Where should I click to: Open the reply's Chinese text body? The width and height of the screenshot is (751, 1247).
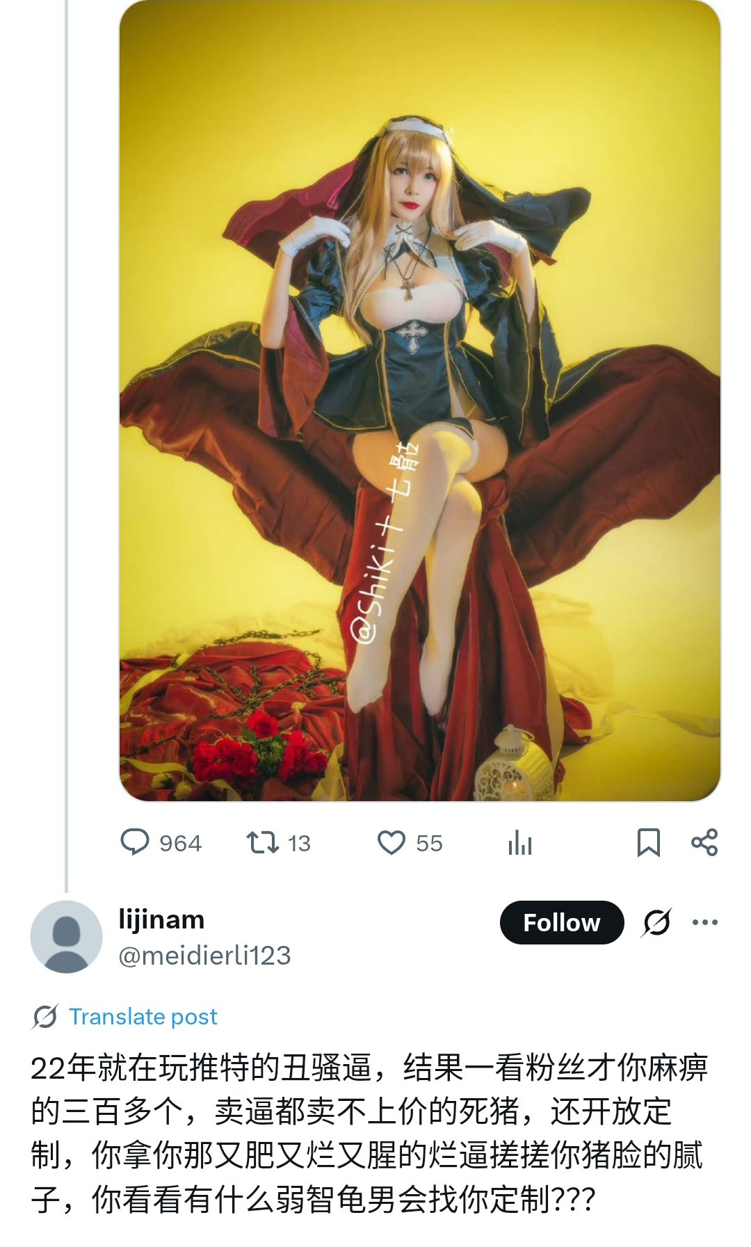tap(369, 1134)
